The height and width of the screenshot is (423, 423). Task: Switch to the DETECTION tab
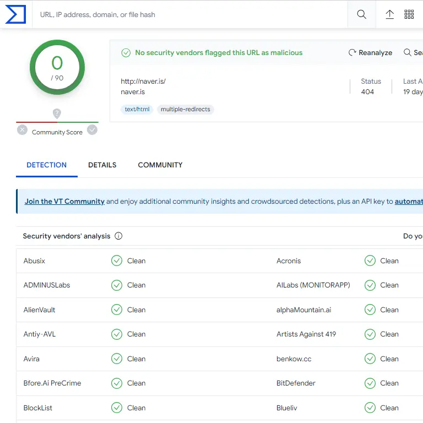(46, 165)
